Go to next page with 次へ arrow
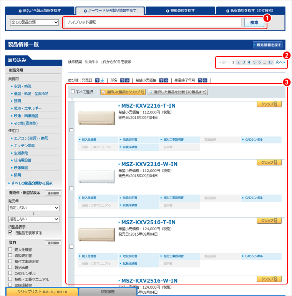Image resolution: width=292 pixels, height=296 pixels. pyautogui.click(x=280, y=62)
